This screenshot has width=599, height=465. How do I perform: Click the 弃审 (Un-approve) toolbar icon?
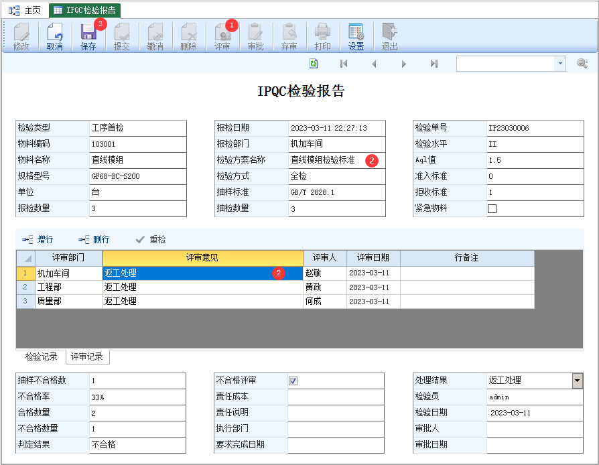point(289,37)
